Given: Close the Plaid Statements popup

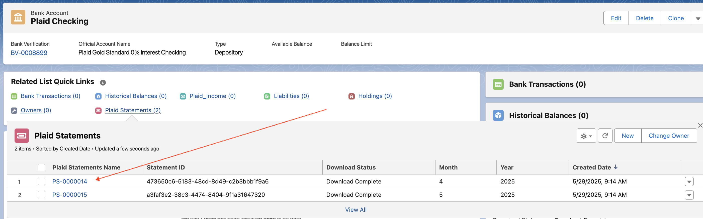Looking at the screenshot, I should coord(700,125).
